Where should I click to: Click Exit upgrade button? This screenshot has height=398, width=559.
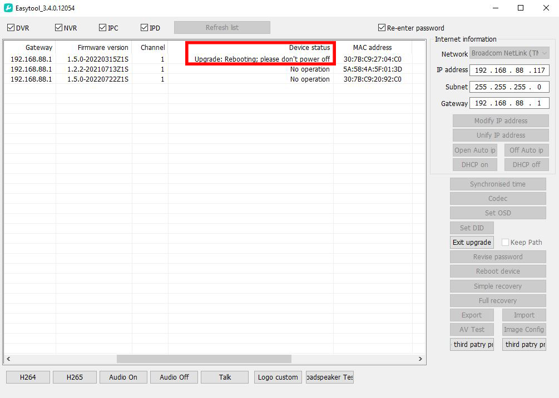[472, 243]
